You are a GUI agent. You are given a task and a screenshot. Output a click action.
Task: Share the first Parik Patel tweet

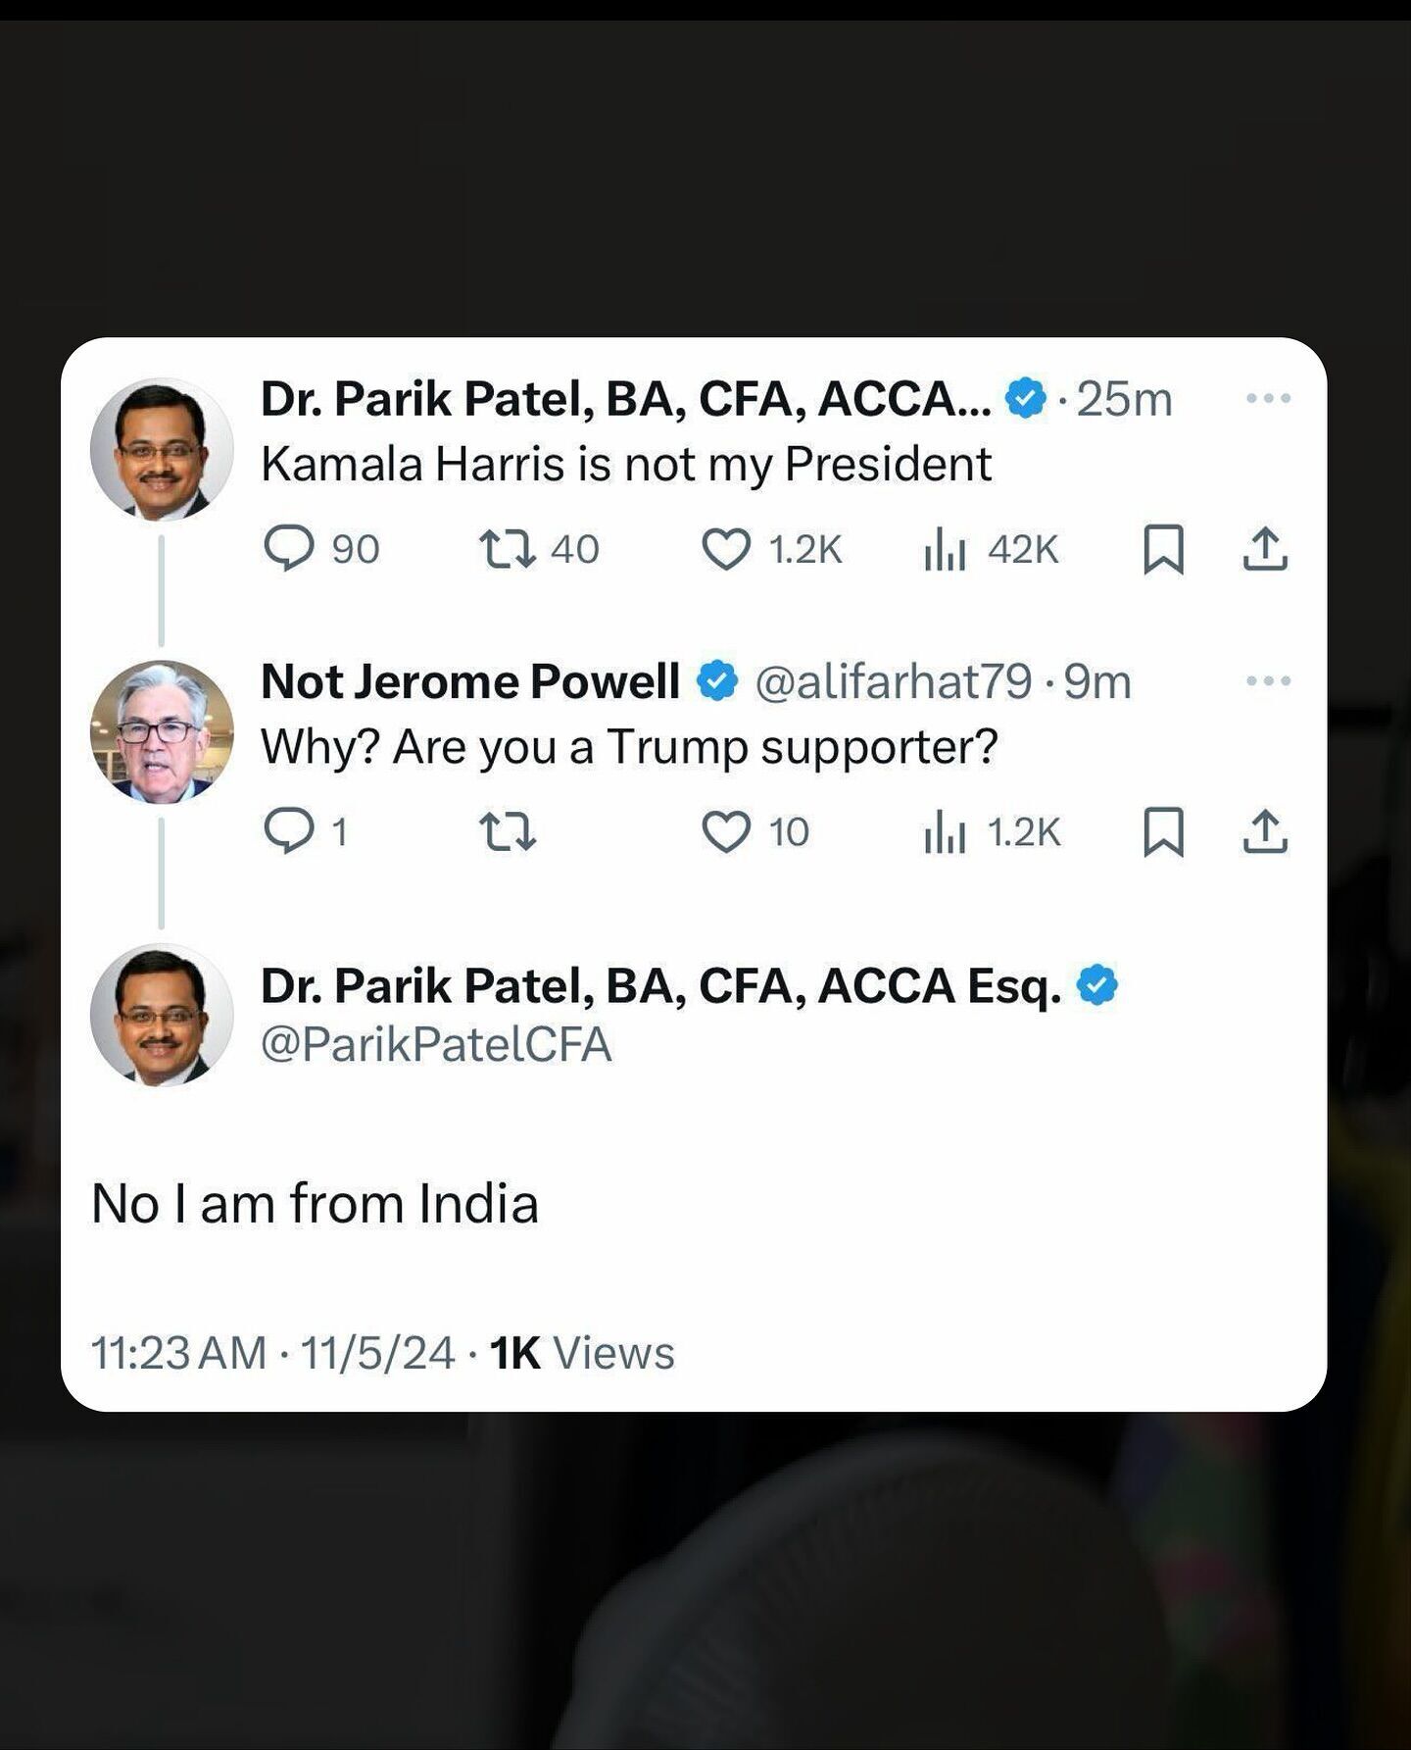(1265, 549)
